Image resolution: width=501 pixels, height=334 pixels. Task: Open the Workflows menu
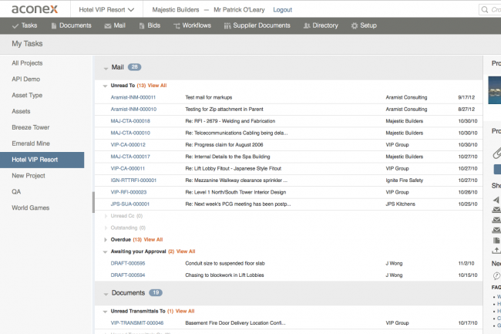[193, 25]
